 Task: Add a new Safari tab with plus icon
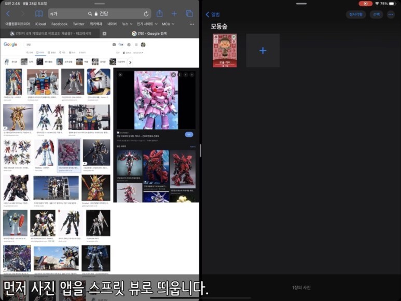coord(174,13)
